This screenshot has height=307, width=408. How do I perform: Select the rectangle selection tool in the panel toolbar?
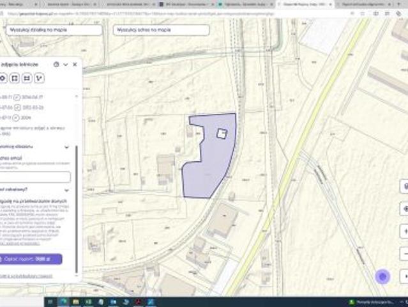pos(14,78)
